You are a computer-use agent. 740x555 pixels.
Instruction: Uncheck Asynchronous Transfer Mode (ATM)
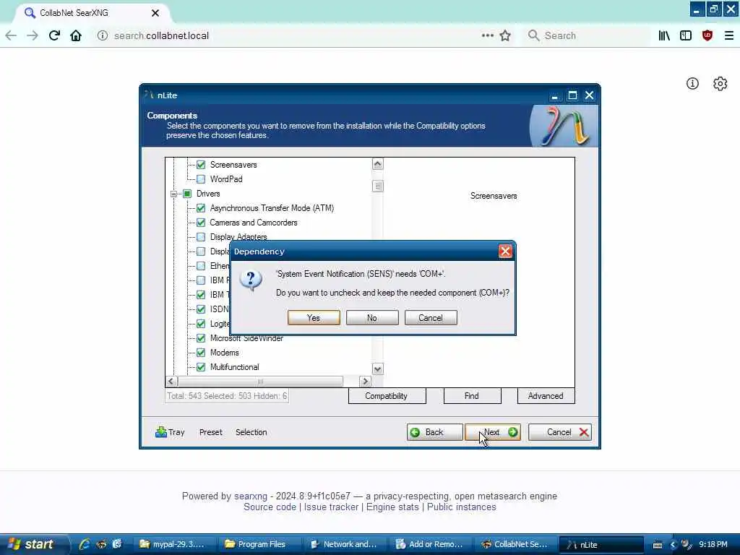tap(201, 208)
